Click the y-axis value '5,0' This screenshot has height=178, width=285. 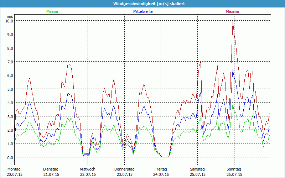[x=10, y=89]
